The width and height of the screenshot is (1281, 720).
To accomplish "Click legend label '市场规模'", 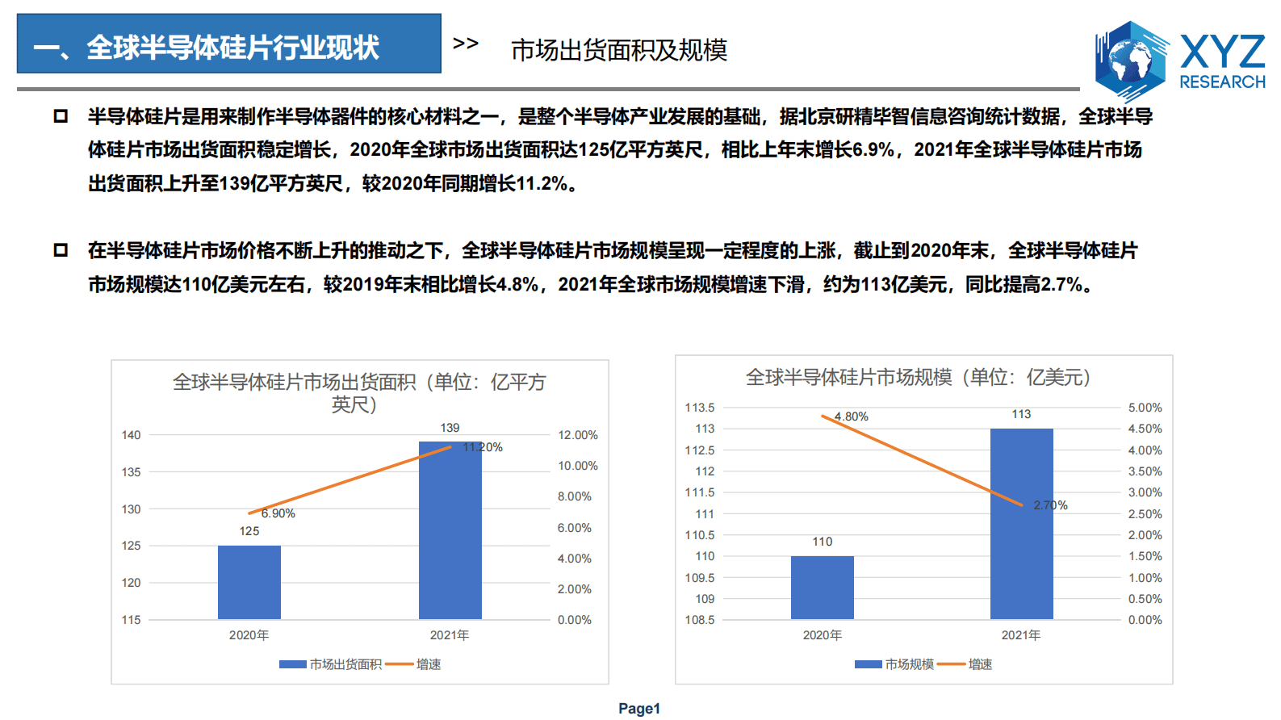I will coord(910,664).
